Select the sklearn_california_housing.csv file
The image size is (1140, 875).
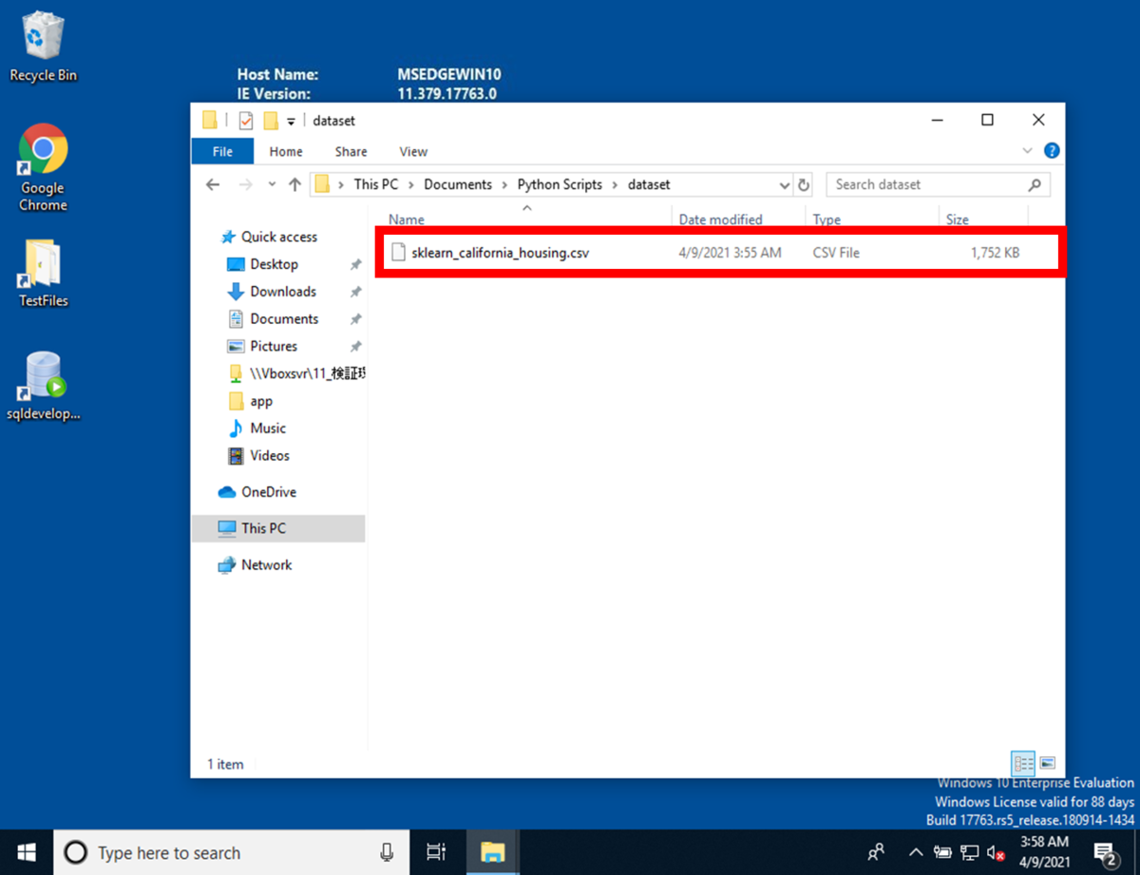500,253
